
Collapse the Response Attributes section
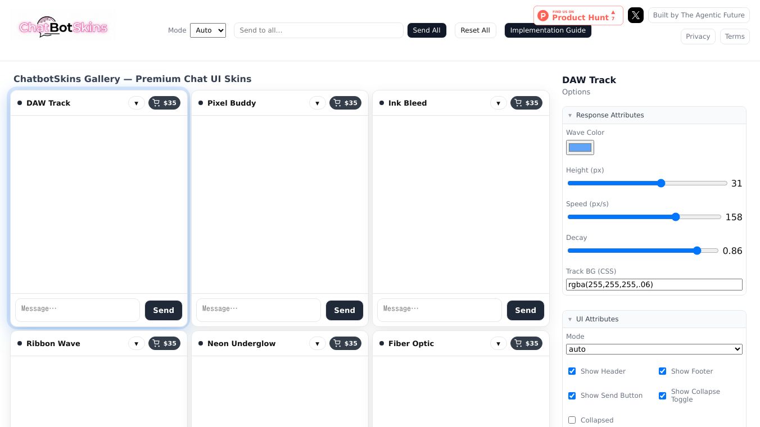654,115
